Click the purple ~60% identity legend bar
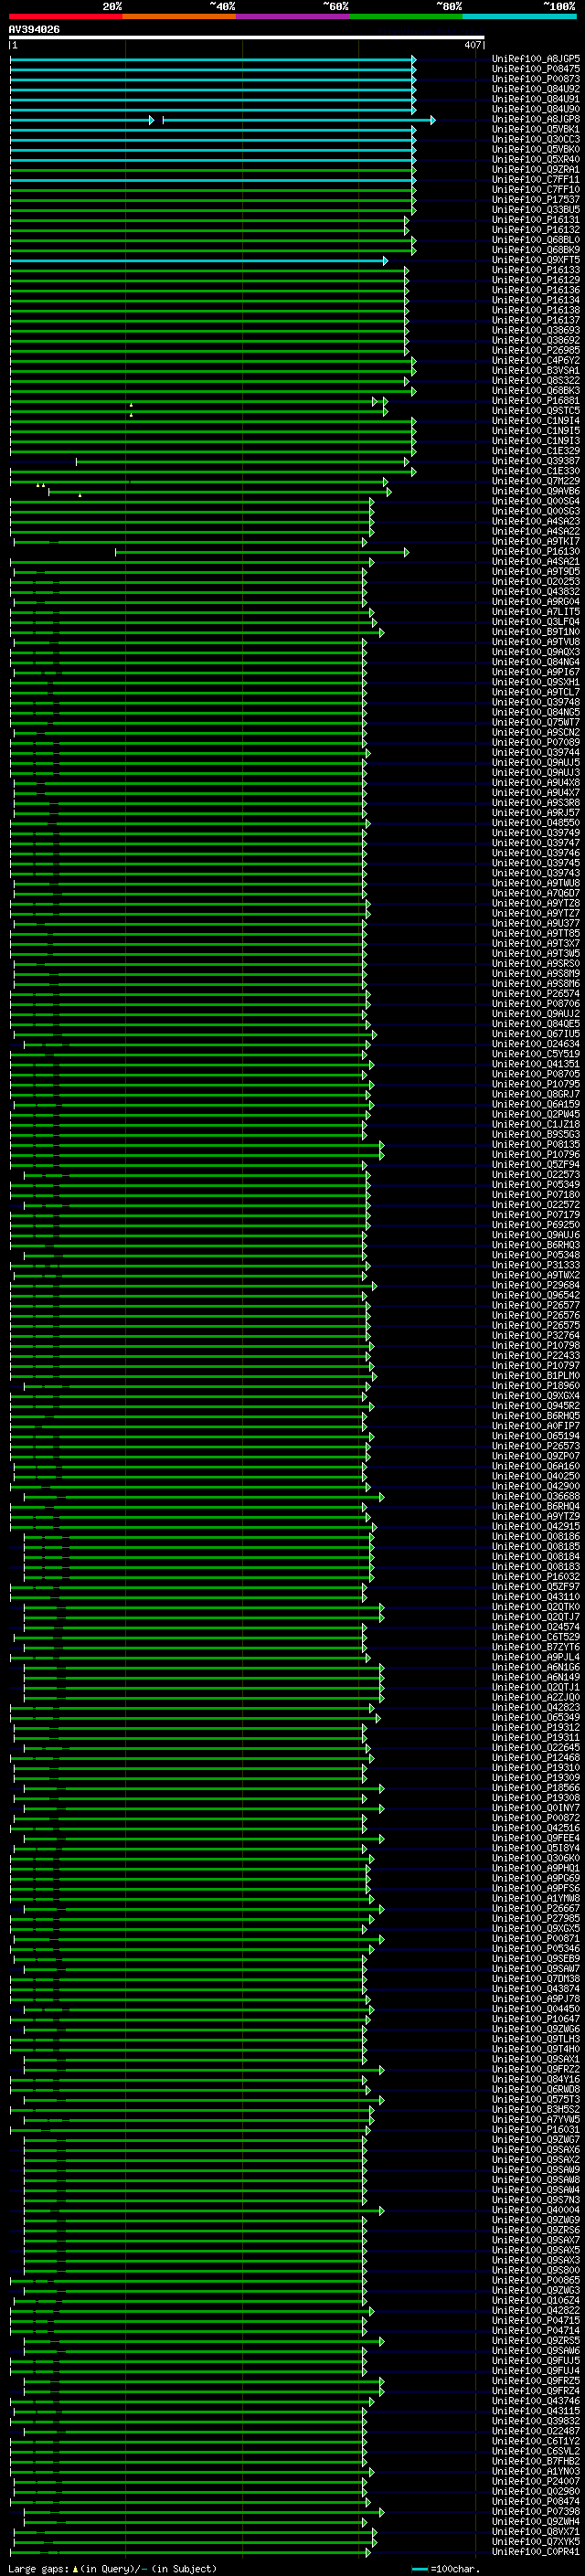 pyautogui.click(x=293, y=16)
